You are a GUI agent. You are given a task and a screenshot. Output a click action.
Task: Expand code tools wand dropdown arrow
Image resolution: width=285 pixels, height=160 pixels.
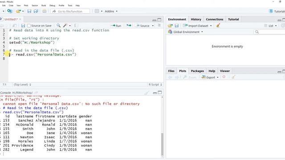pyautogui.click(x=70, y=26)
